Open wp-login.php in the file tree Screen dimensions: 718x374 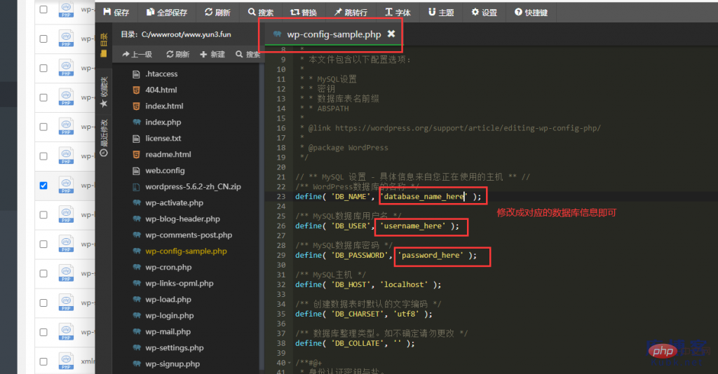click(170, 315)
